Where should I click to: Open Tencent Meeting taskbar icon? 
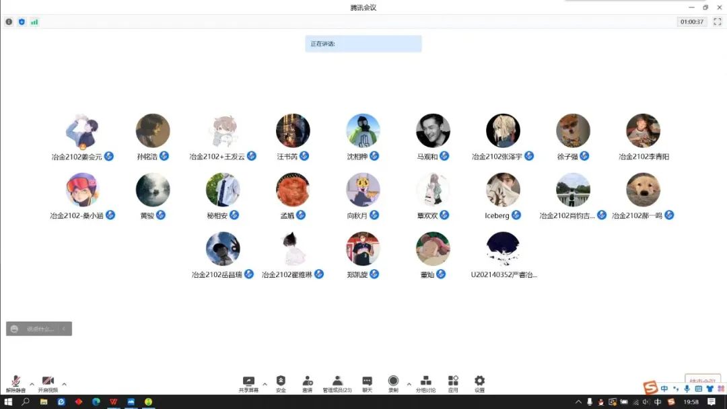[131, 402]
